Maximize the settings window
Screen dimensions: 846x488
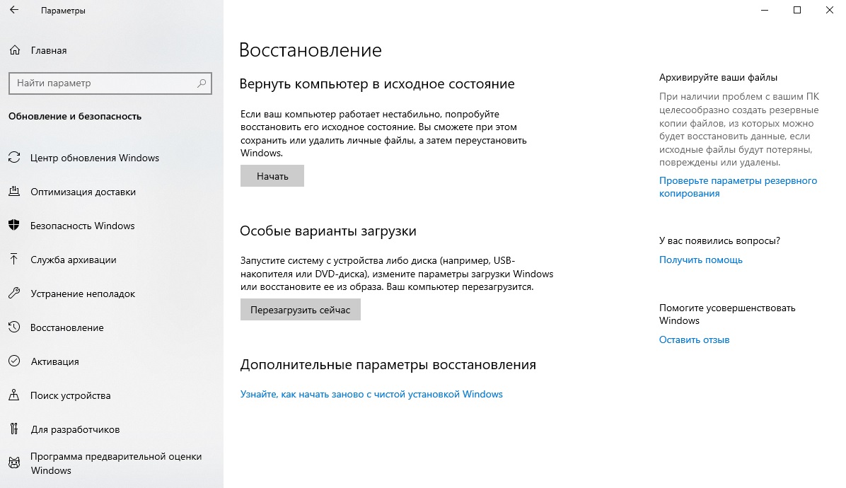[x=797, y=10]
